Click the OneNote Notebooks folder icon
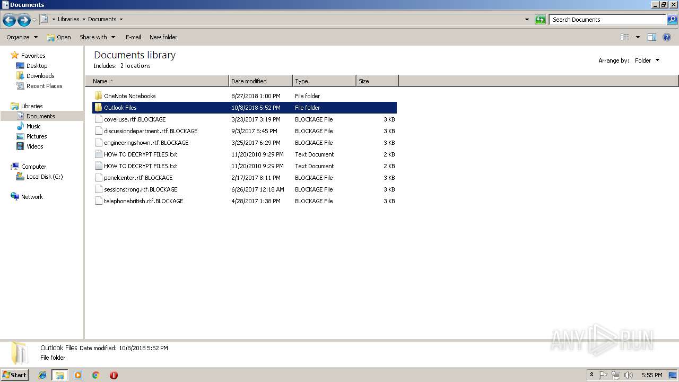This screenshot has width=679, height=382. (x=98, y=96)
